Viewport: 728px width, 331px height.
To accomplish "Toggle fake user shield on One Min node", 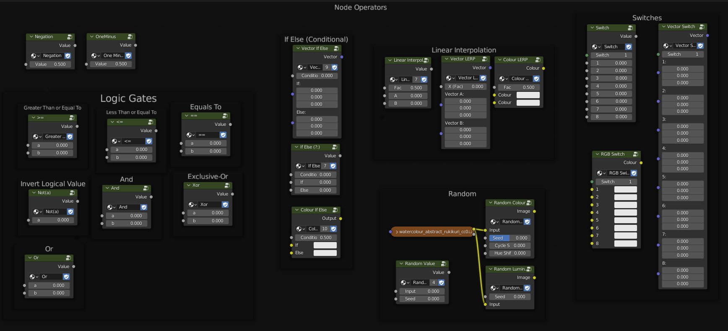I will click(128, 56).
